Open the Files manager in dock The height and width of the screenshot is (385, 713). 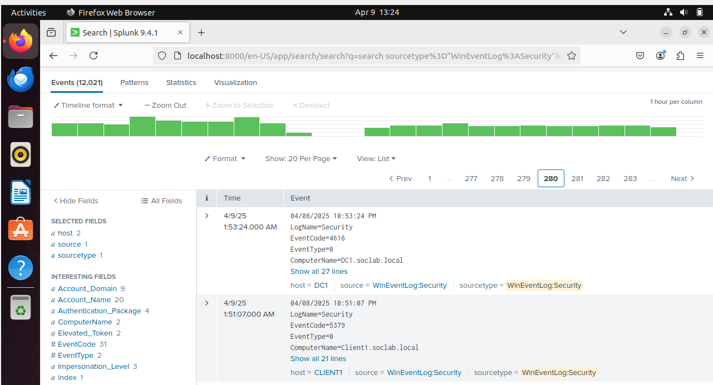21,117
